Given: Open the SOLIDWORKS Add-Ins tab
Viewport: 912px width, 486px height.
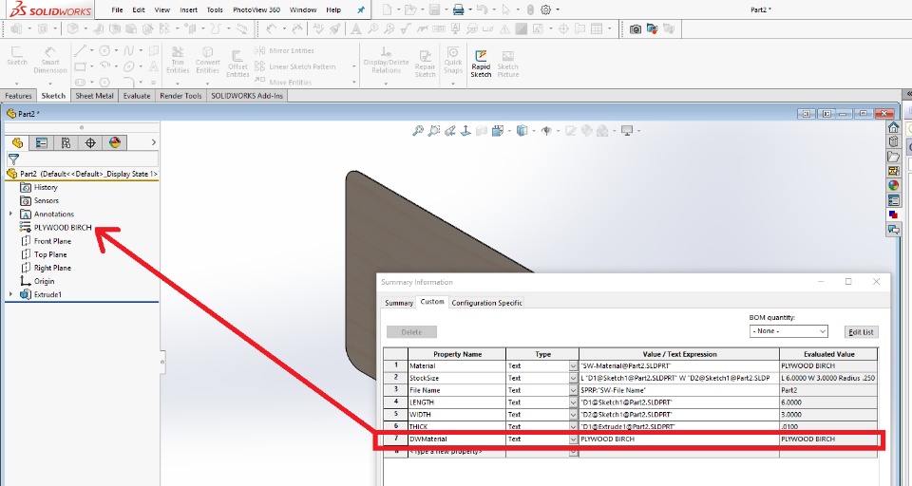Looking at the screenshot, I should 247,96.
